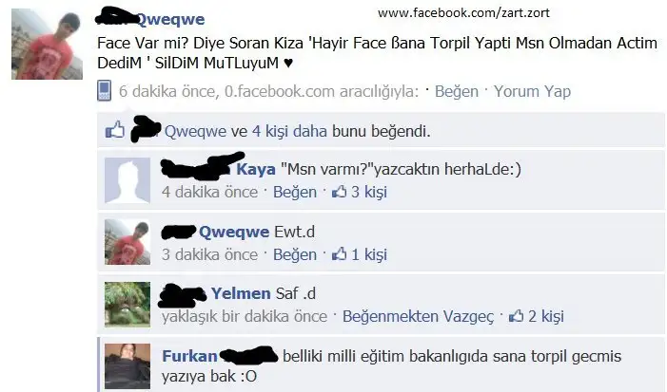Click the thumbs-up icon next to '3 kişi'

point(339,192)
